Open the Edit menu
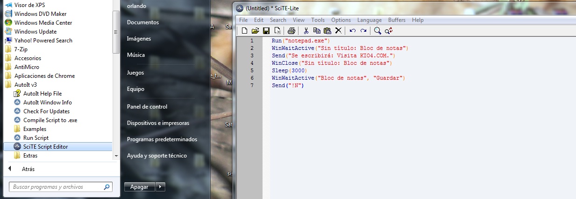Viewport: 576px width, 199px height. tap(259, 20)
